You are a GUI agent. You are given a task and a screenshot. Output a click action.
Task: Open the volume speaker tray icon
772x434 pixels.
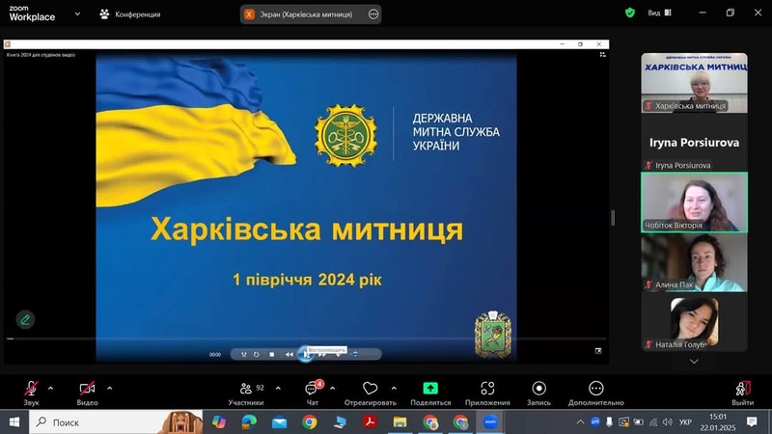tap(667, 422)
